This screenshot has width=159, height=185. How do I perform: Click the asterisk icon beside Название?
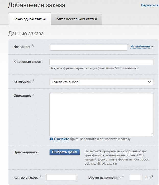click(33, 46)
